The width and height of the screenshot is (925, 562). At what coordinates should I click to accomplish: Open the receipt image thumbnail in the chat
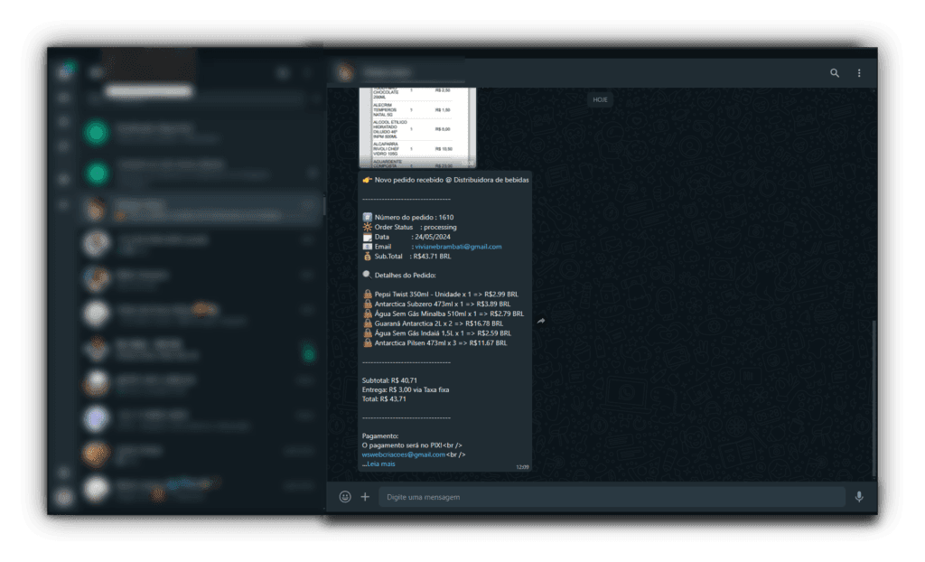(x=416, y=128)
